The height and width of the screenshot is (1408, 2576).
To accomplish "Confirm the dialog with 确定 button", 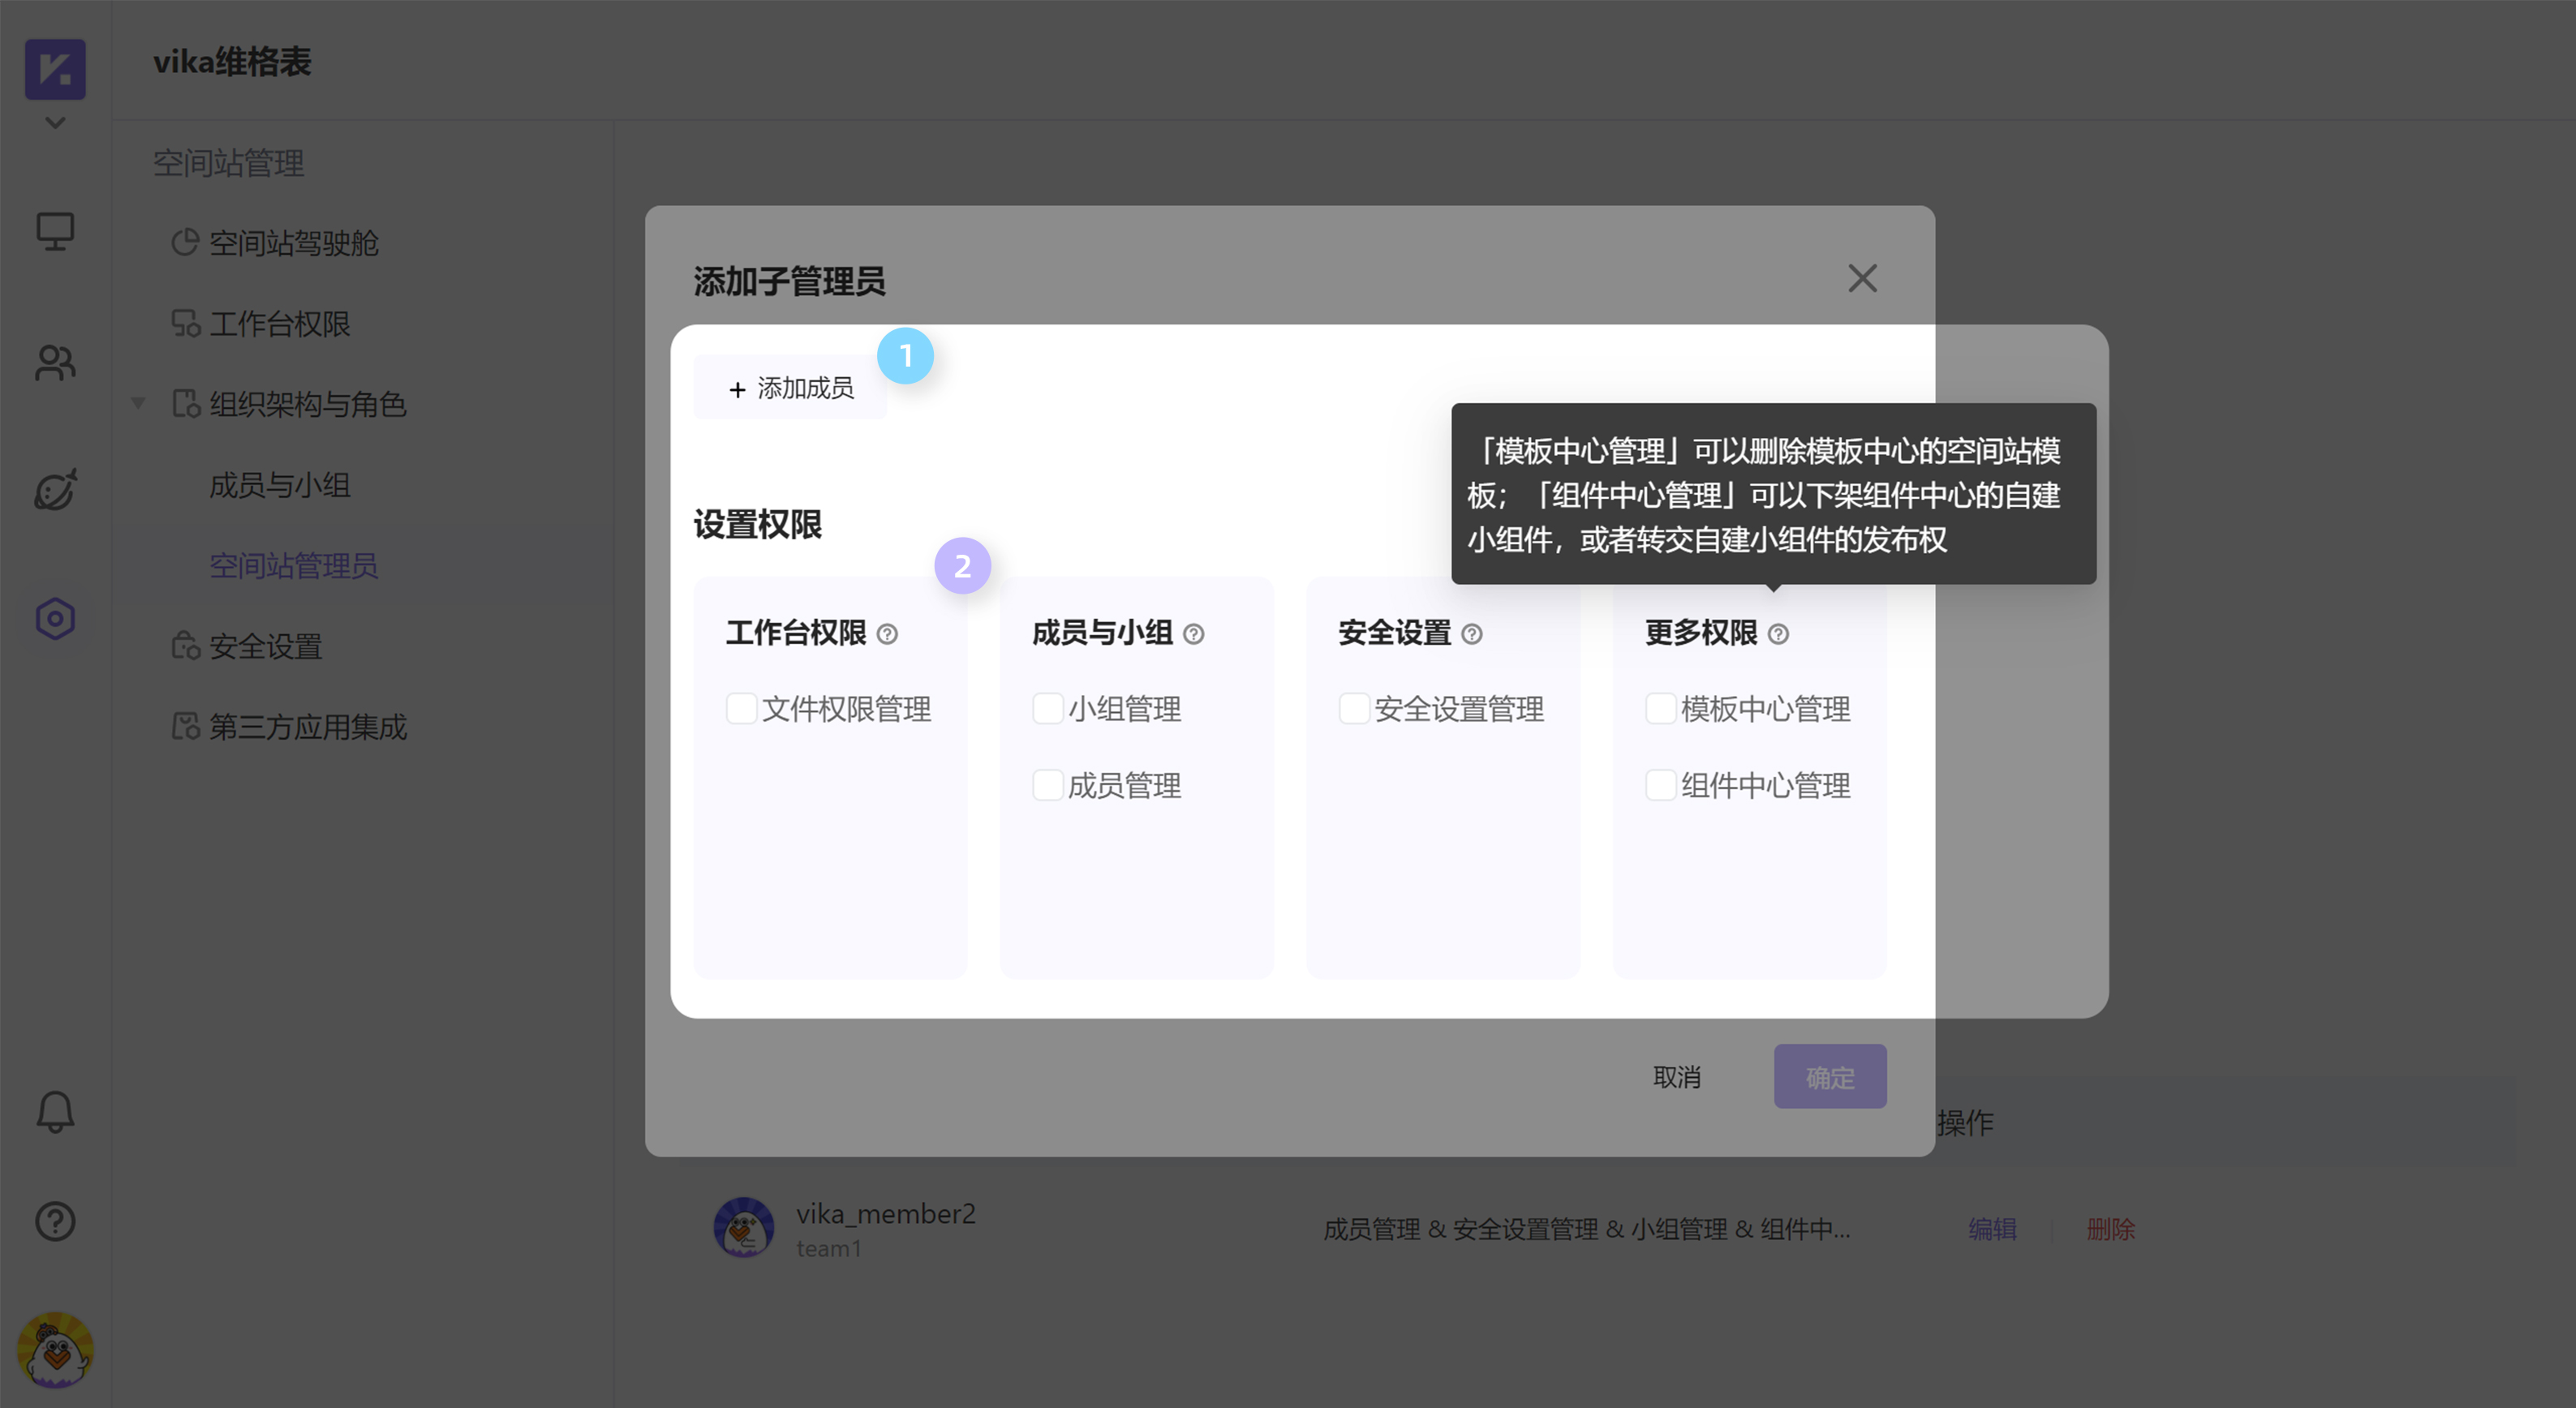I will 1829,1076.
